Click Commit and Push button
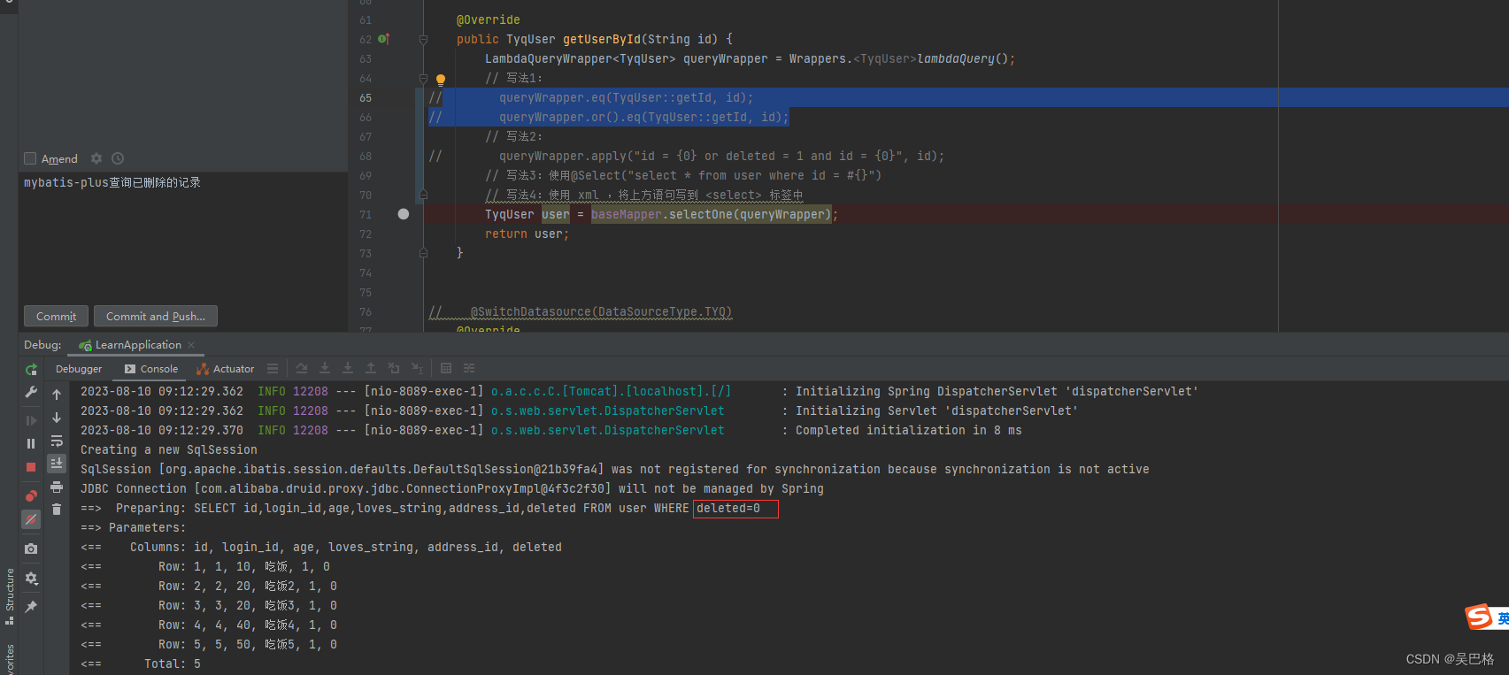This screenshot has height=675, width=1509. pyautogui.click(x=156, y=316)
